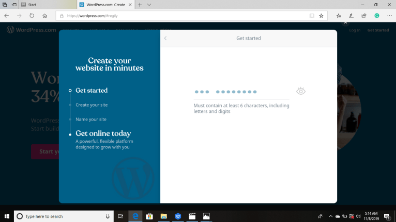Open Microsoft Store from taskbar
The width and height of the screenshot is (396, 222).
[x=149, y=216]
